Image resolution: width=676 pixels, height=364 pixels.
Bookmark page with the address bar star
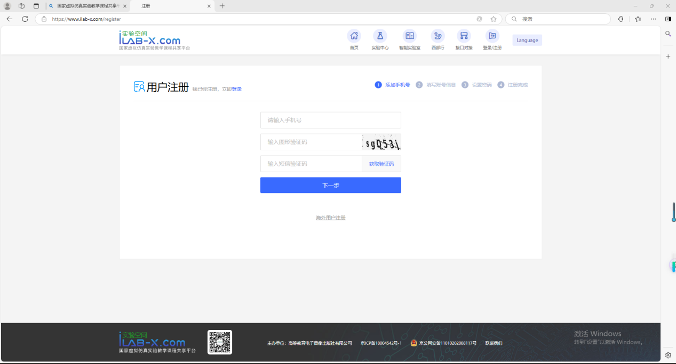coord(494,19)
